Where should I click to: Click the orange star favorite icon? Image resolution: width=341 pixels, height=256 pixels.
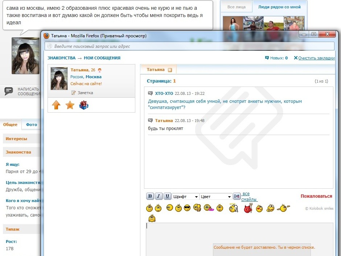pos(70,105)
